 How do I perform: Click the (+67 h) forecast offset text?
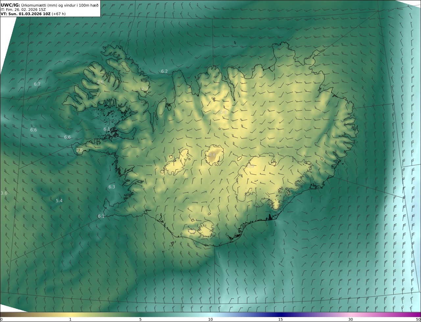59,14
